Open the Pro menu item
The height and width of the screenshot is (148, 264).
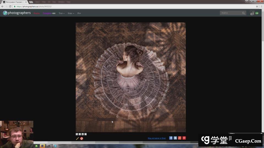click(x=79, y=13)
